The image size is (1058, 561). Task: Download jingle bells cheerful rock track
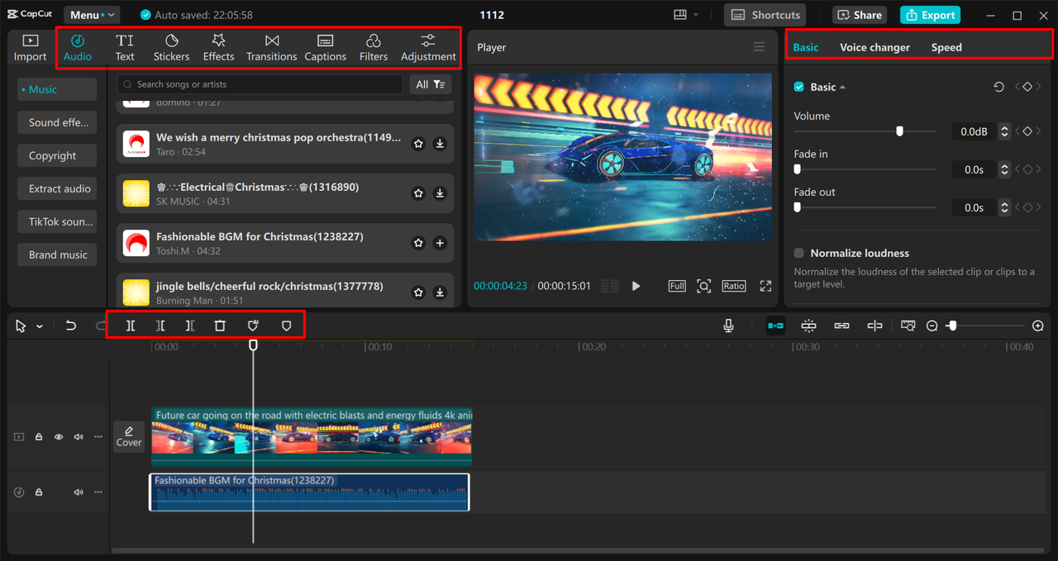click(x=440, y=292)
